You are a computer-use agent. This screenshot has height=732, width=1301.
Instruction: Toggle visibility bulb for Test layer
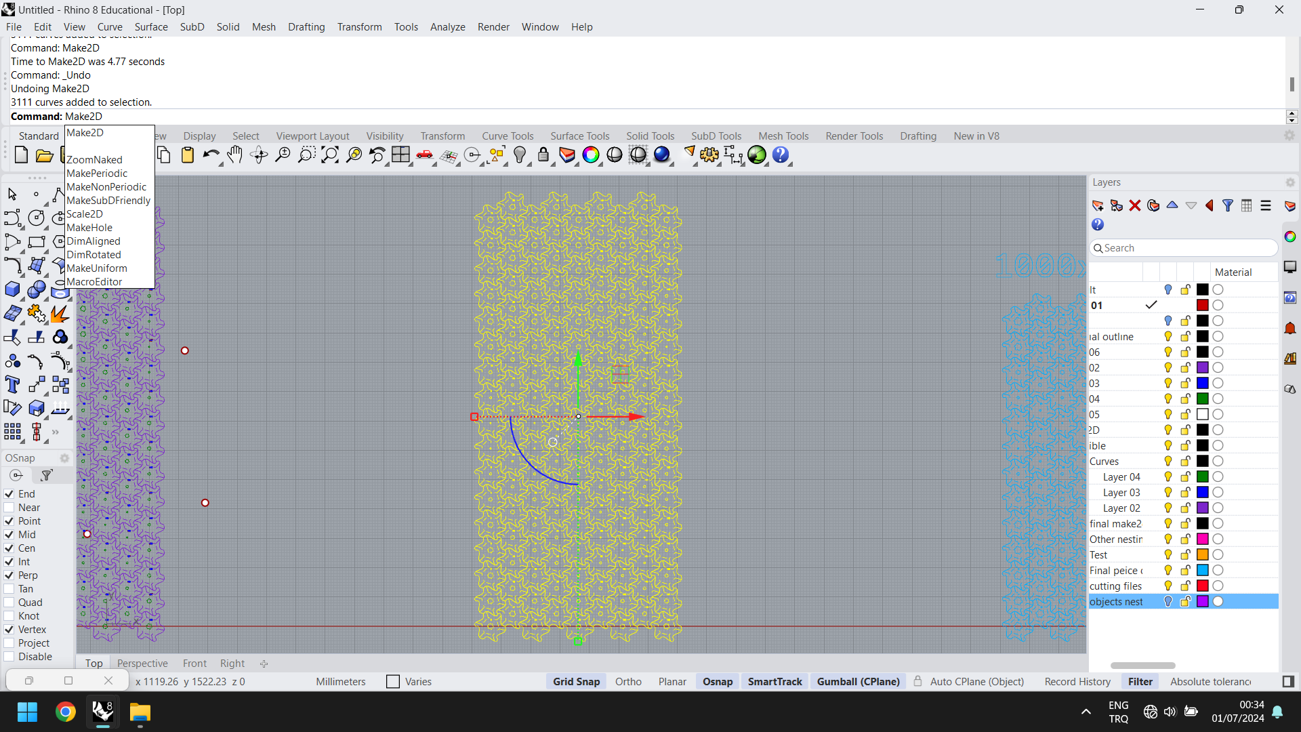1168,555
